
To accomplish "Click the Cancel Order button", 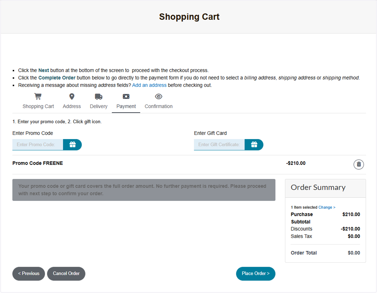I will 66,274.
